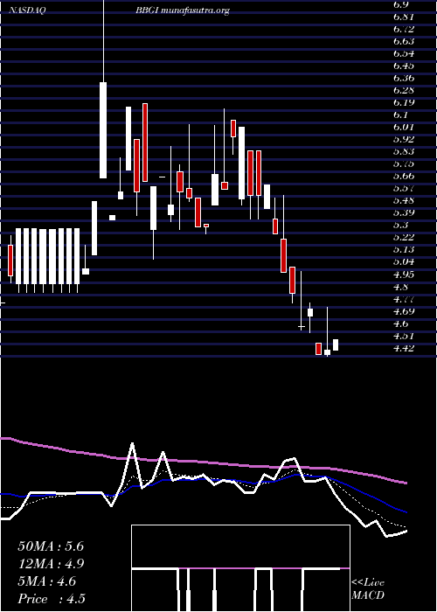
Task: Select the 4.42 price axis label
Action: click(x=404, y=348)
